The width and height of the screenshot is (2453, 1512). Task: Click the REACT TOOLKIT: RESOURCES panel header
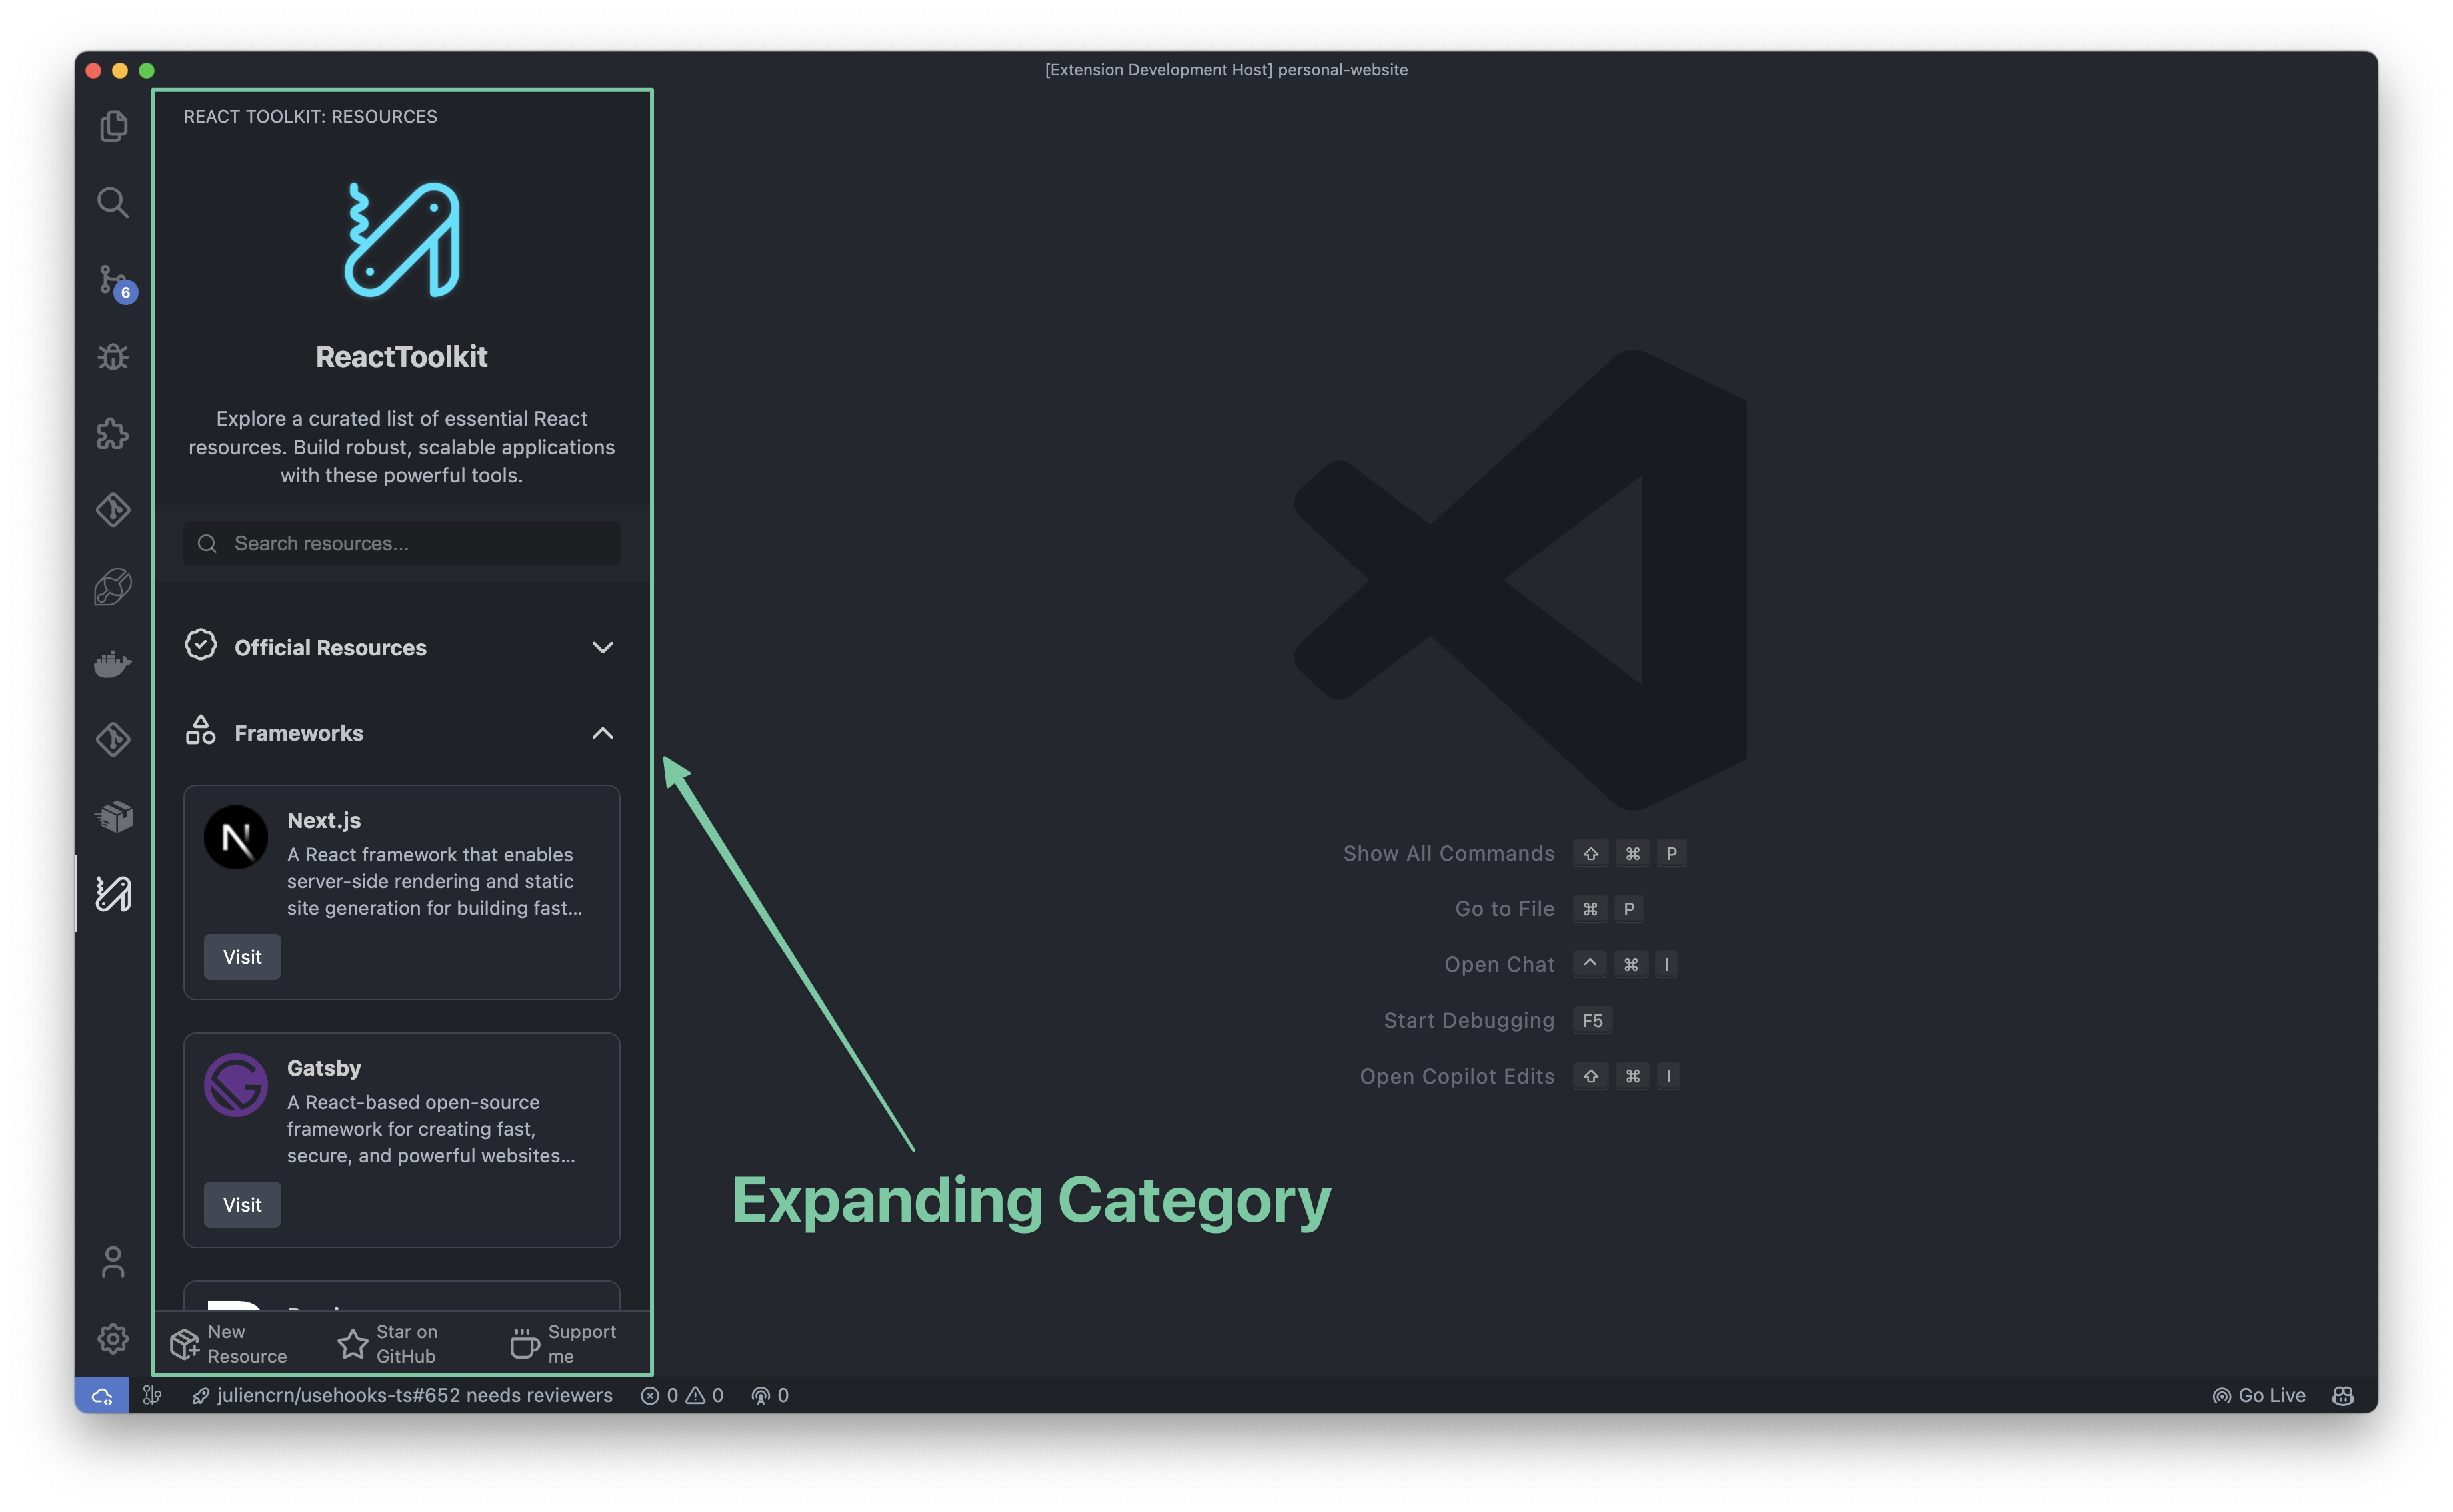click(x=310, y=116)
